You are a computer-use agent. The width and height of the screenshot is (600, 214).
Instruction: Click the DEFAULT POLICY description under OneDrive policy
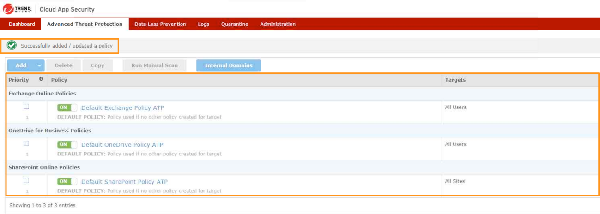point(139,154)
